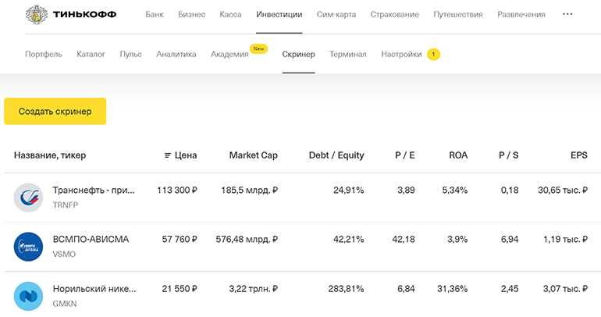Switch to the Каталог tab
The width and height of the screenshot is (601, 317).
[91, 55]
